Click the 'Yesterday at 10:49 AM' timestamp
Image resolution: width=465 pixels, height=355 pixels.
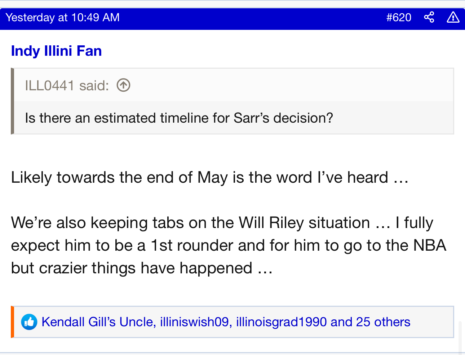tap(63, 17)
